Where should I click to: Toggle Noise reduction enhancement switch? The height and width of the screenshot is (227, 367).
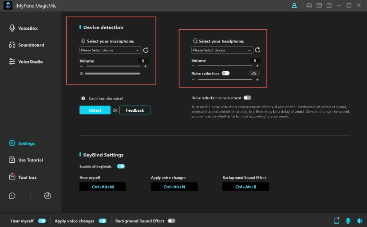click(x=247, y=98)
